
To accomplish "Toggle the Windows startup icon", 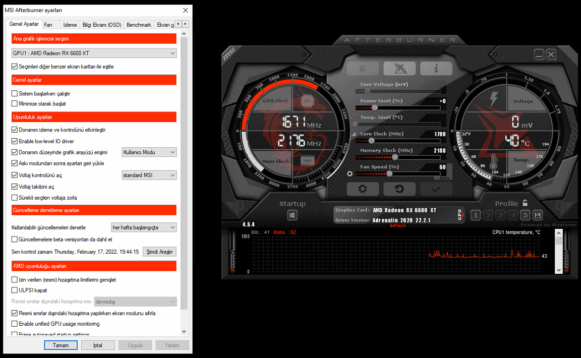I will 292,215.
